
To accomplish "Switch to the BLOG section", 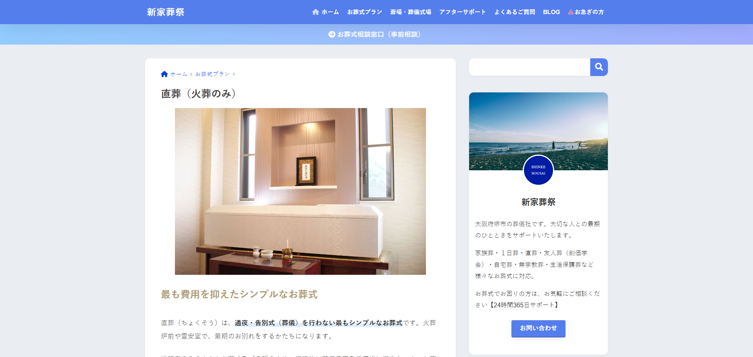I will 551,12.
